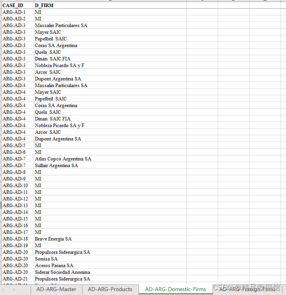Screen dimensions: 286x295
Task: Select the ARG-AD-2 case ID cell
Action: tap(18, 18)
